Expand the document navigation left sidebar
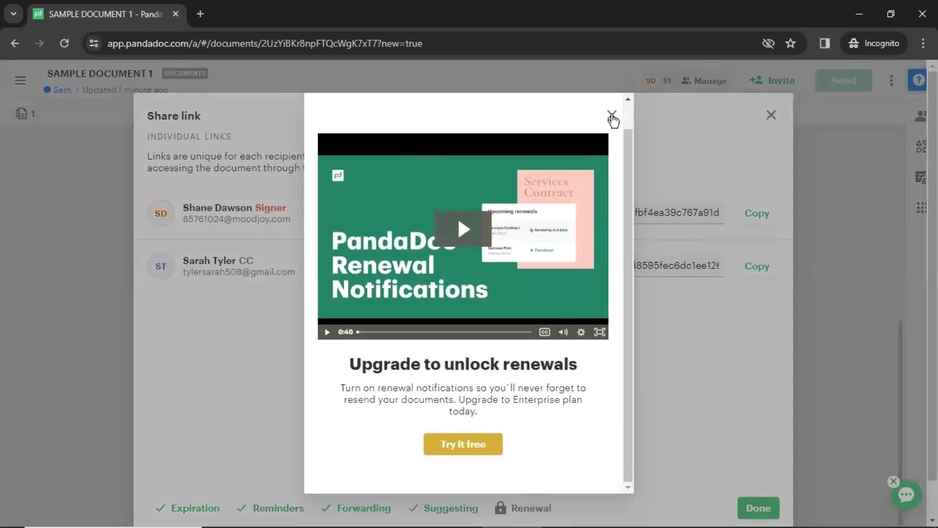 tap(21, 81)
